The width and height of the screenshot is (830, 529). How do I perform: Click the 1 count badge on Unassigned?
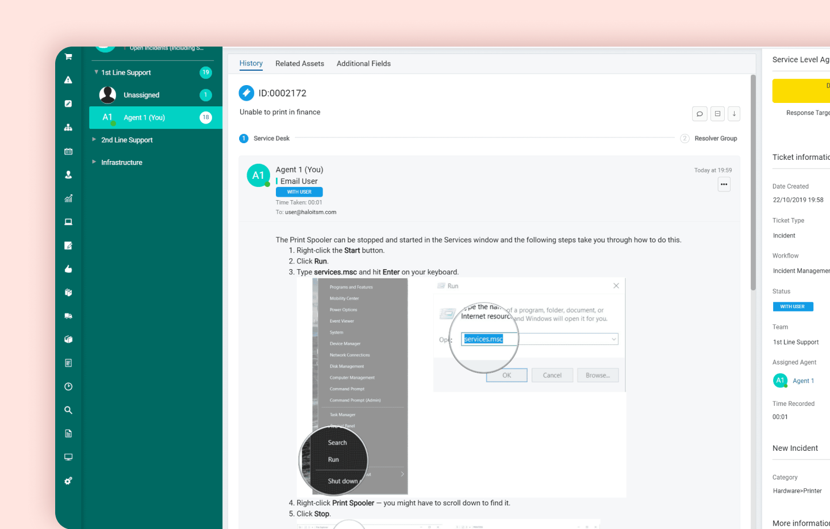[x=206, y=95]
